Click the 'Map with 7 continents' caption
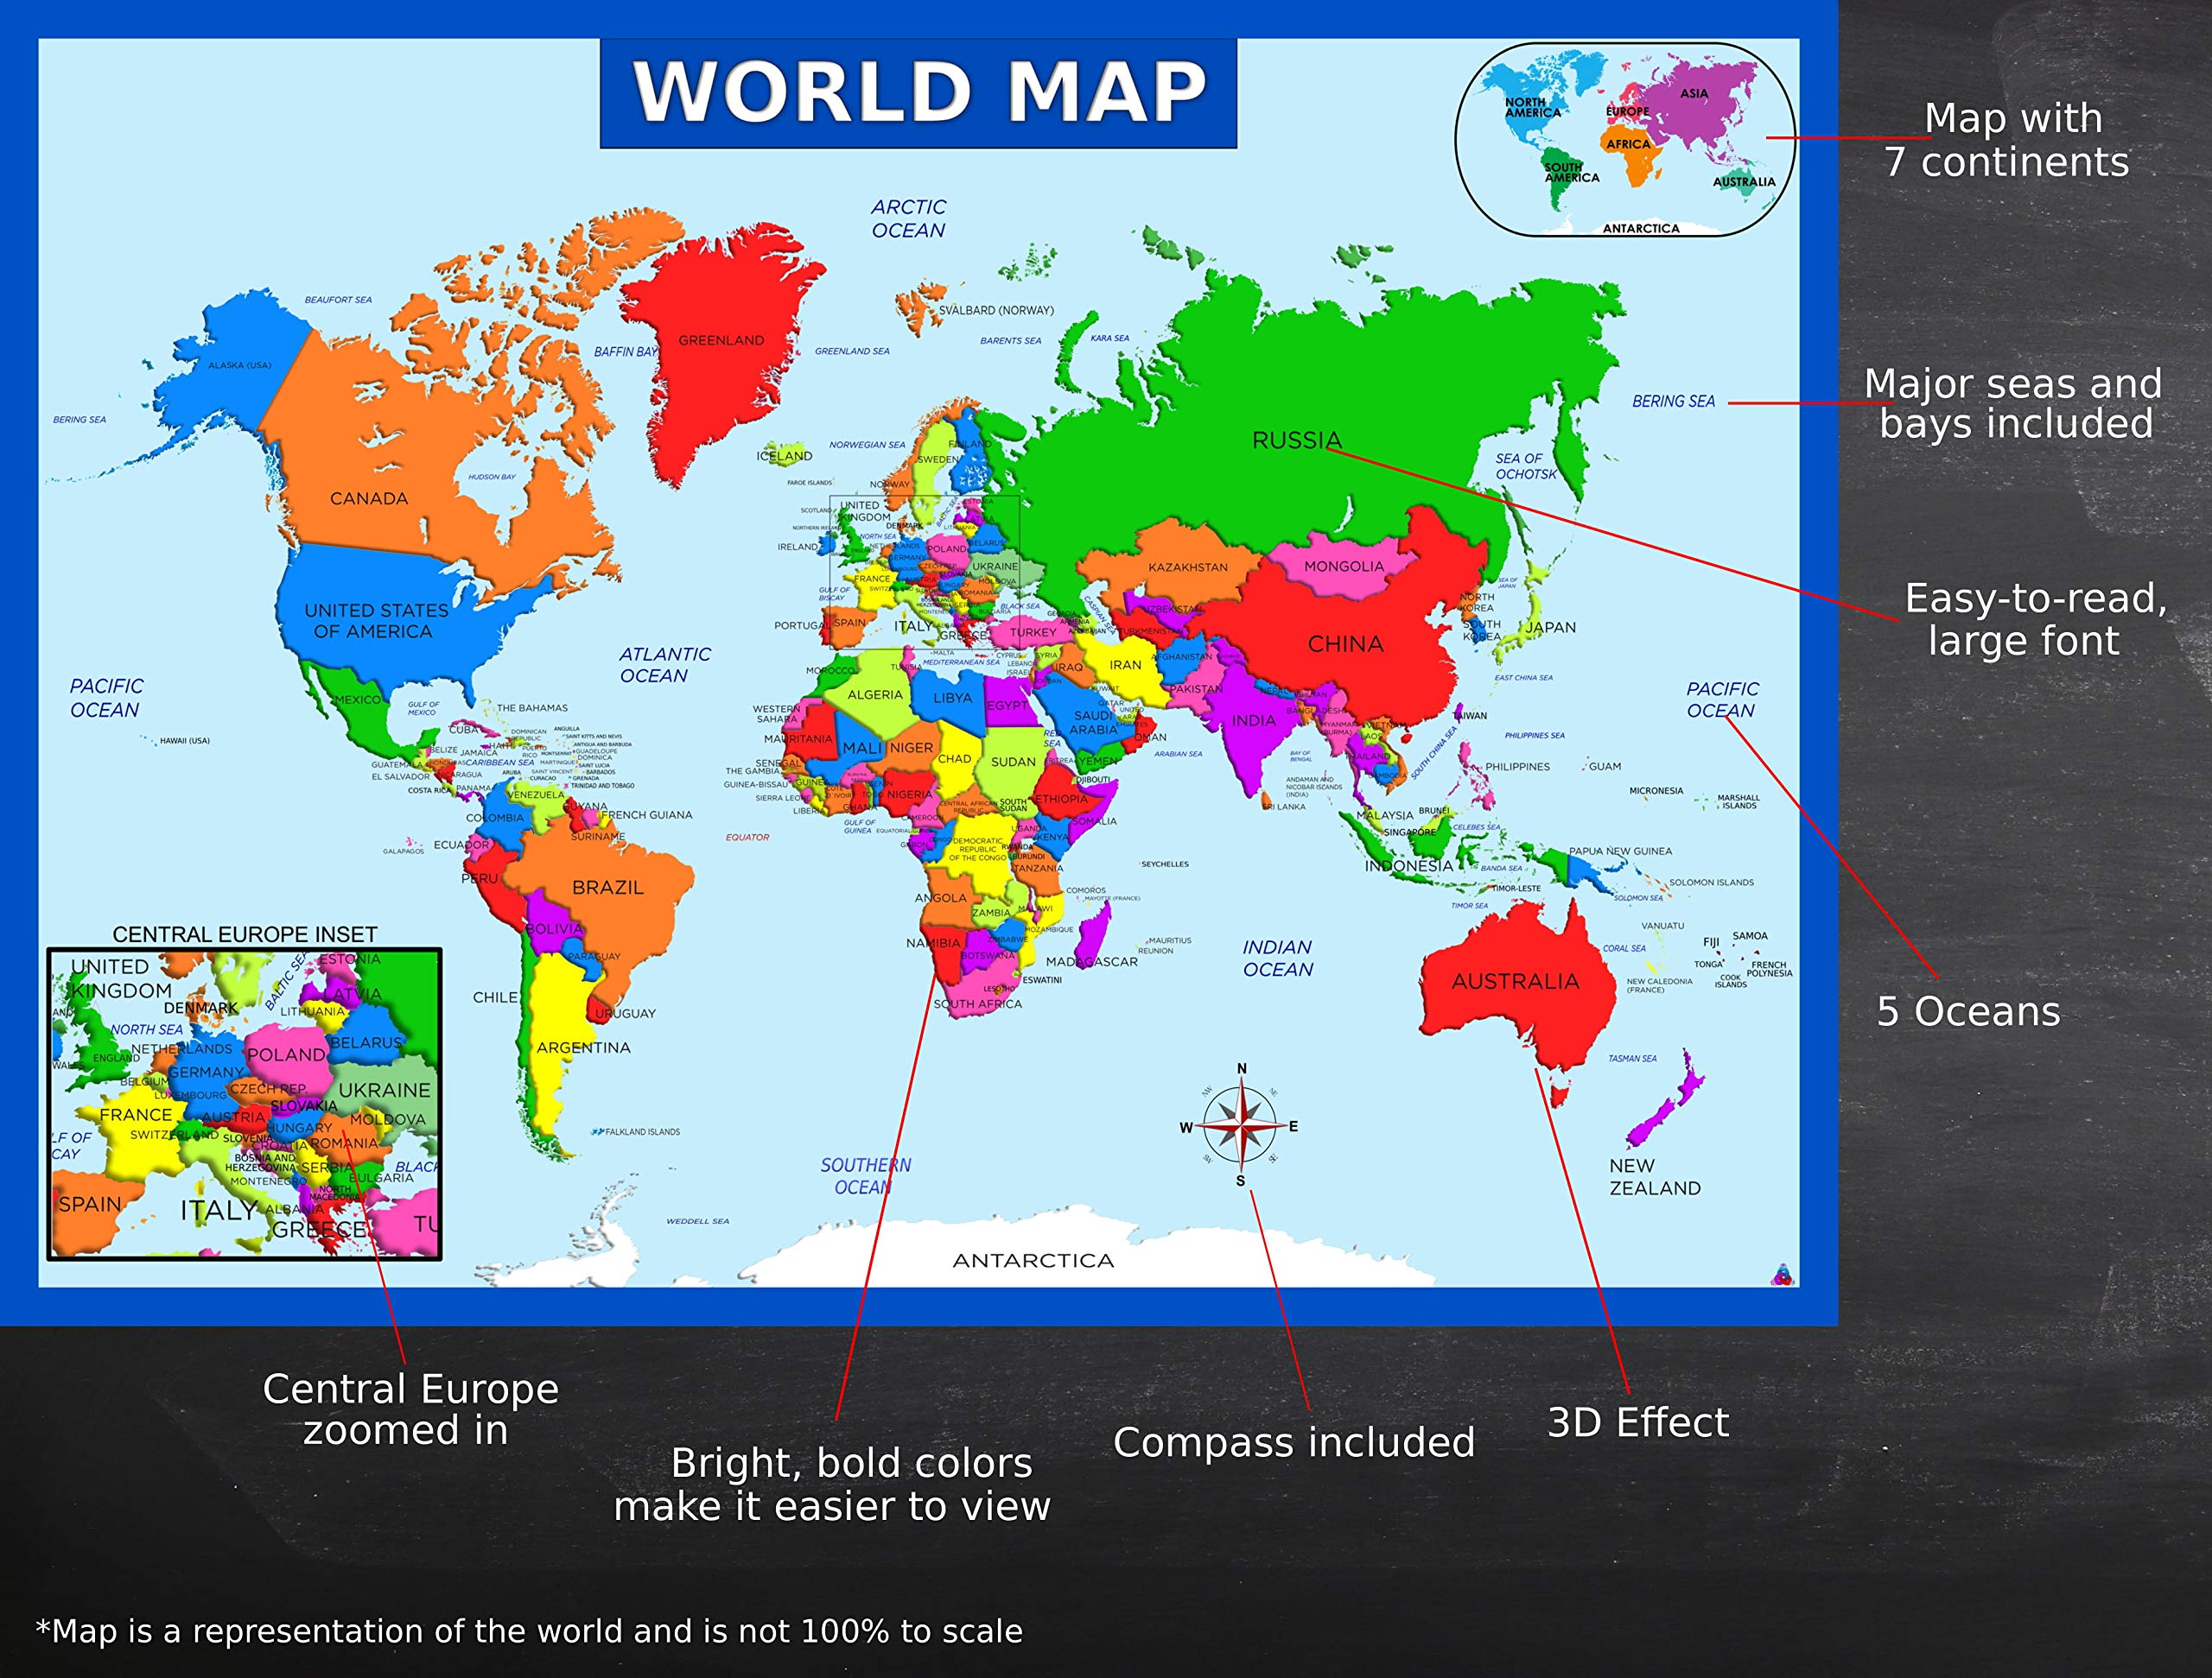This screenshot has width=2212, height=1678. [x=2007, y=140]
